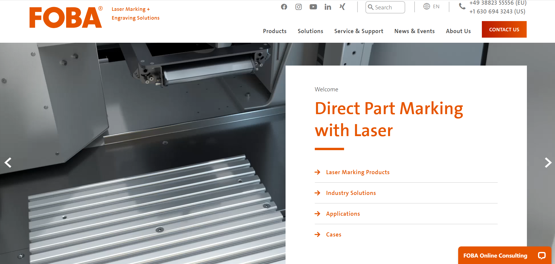Open FOBA Xing profile icon
Viewport: 555px width, 264px height.
click(342, 7)
